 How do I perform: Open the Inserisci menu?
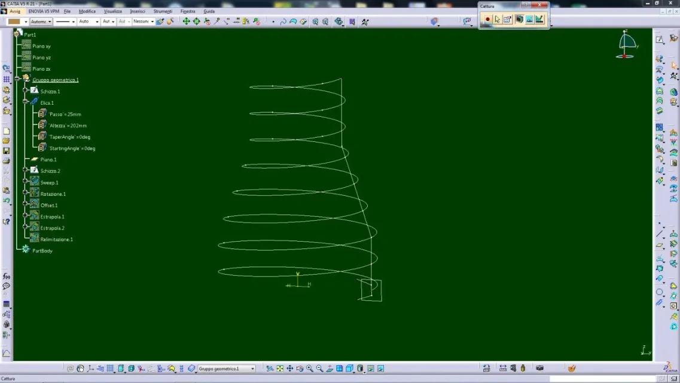[136, 11]
